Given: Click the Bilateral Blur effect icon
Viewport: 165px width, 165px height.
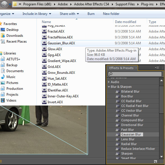Looking at the screenshot, I should click(x=118, y=92).
